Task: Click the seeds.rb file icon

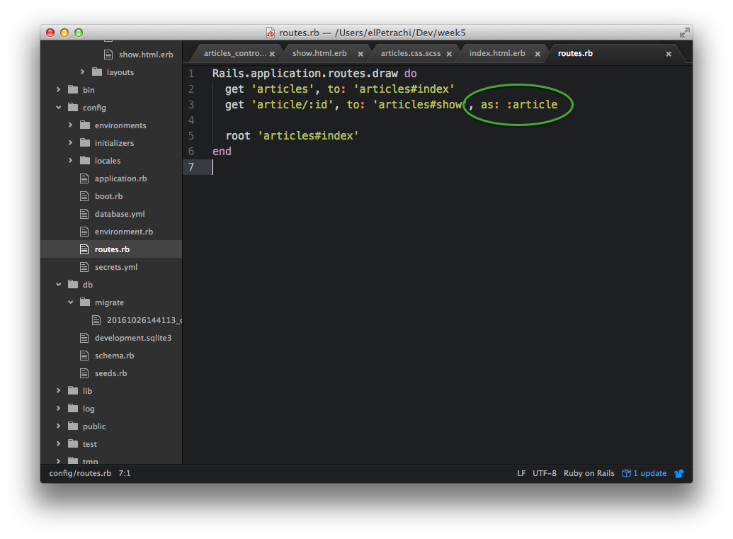Action: 84,373
